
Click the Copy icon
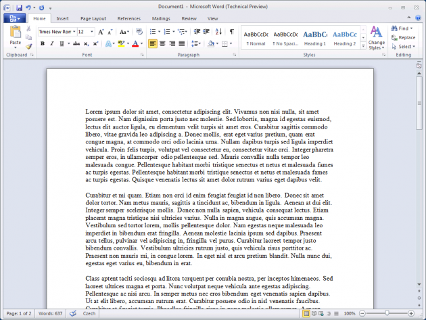(28, 37)
